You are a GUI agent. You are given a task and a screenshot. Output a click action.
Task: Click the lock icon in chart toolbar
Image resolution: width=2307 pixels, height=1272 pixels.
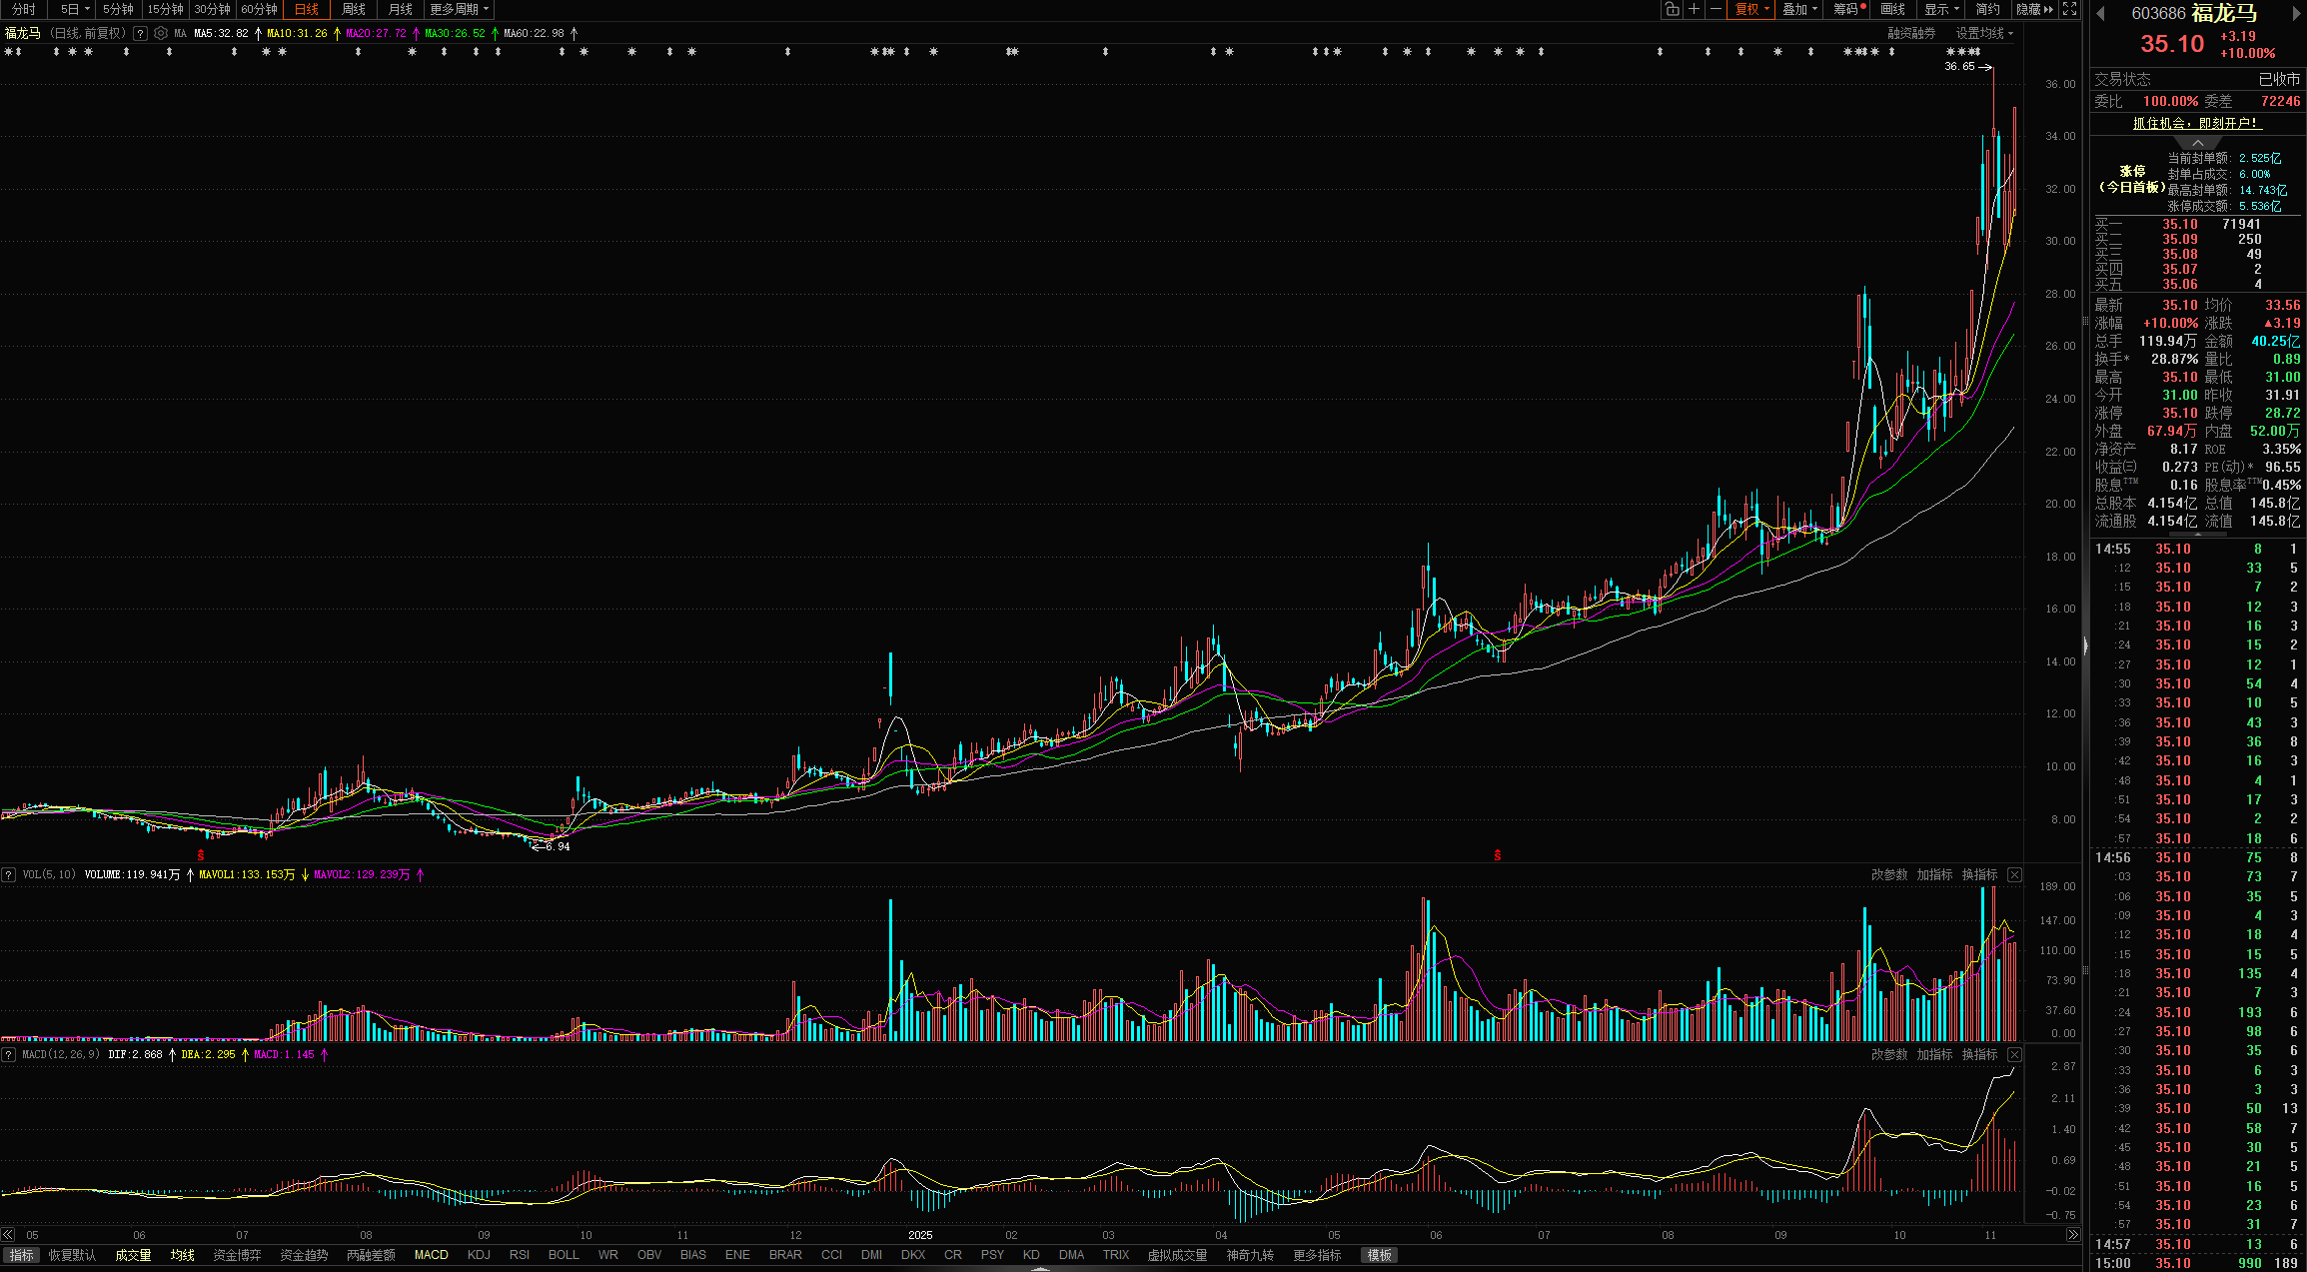tap(1672, 9)
